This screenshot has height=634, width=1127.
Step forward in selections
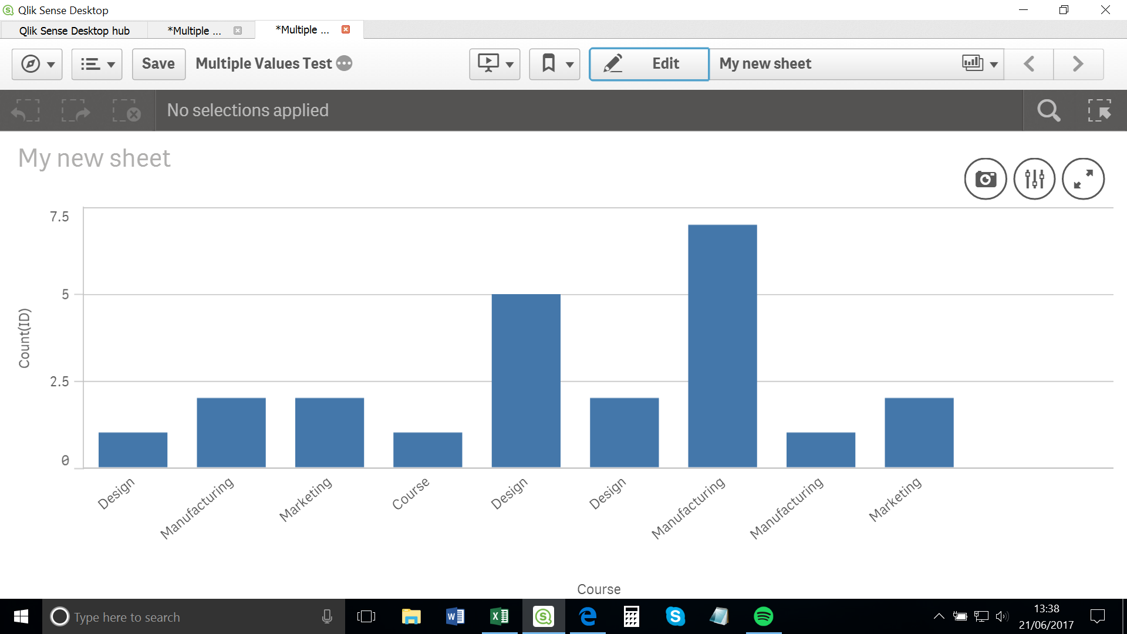pyautogui.click(x=76, y=110)
